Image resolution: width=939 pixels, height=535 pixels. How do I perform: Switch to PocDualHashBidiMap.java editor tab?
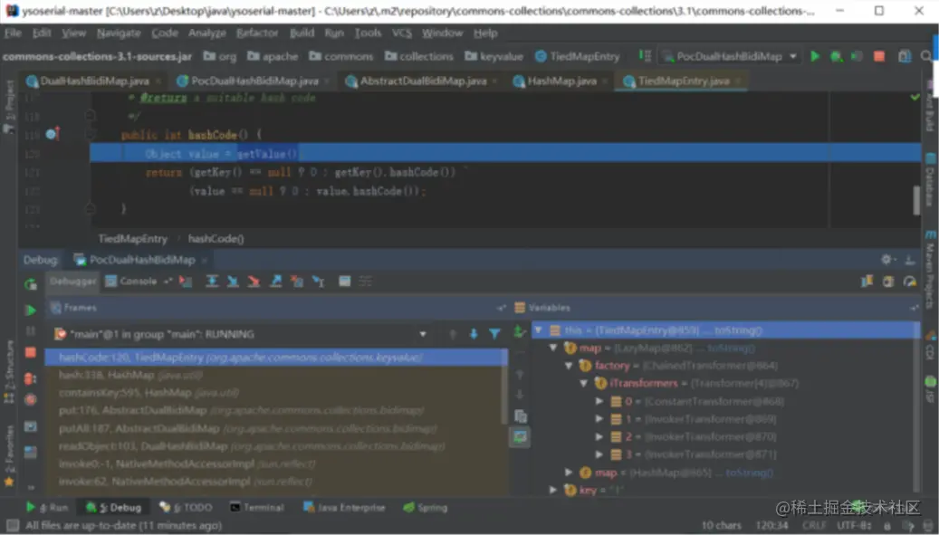pos(254,81)
